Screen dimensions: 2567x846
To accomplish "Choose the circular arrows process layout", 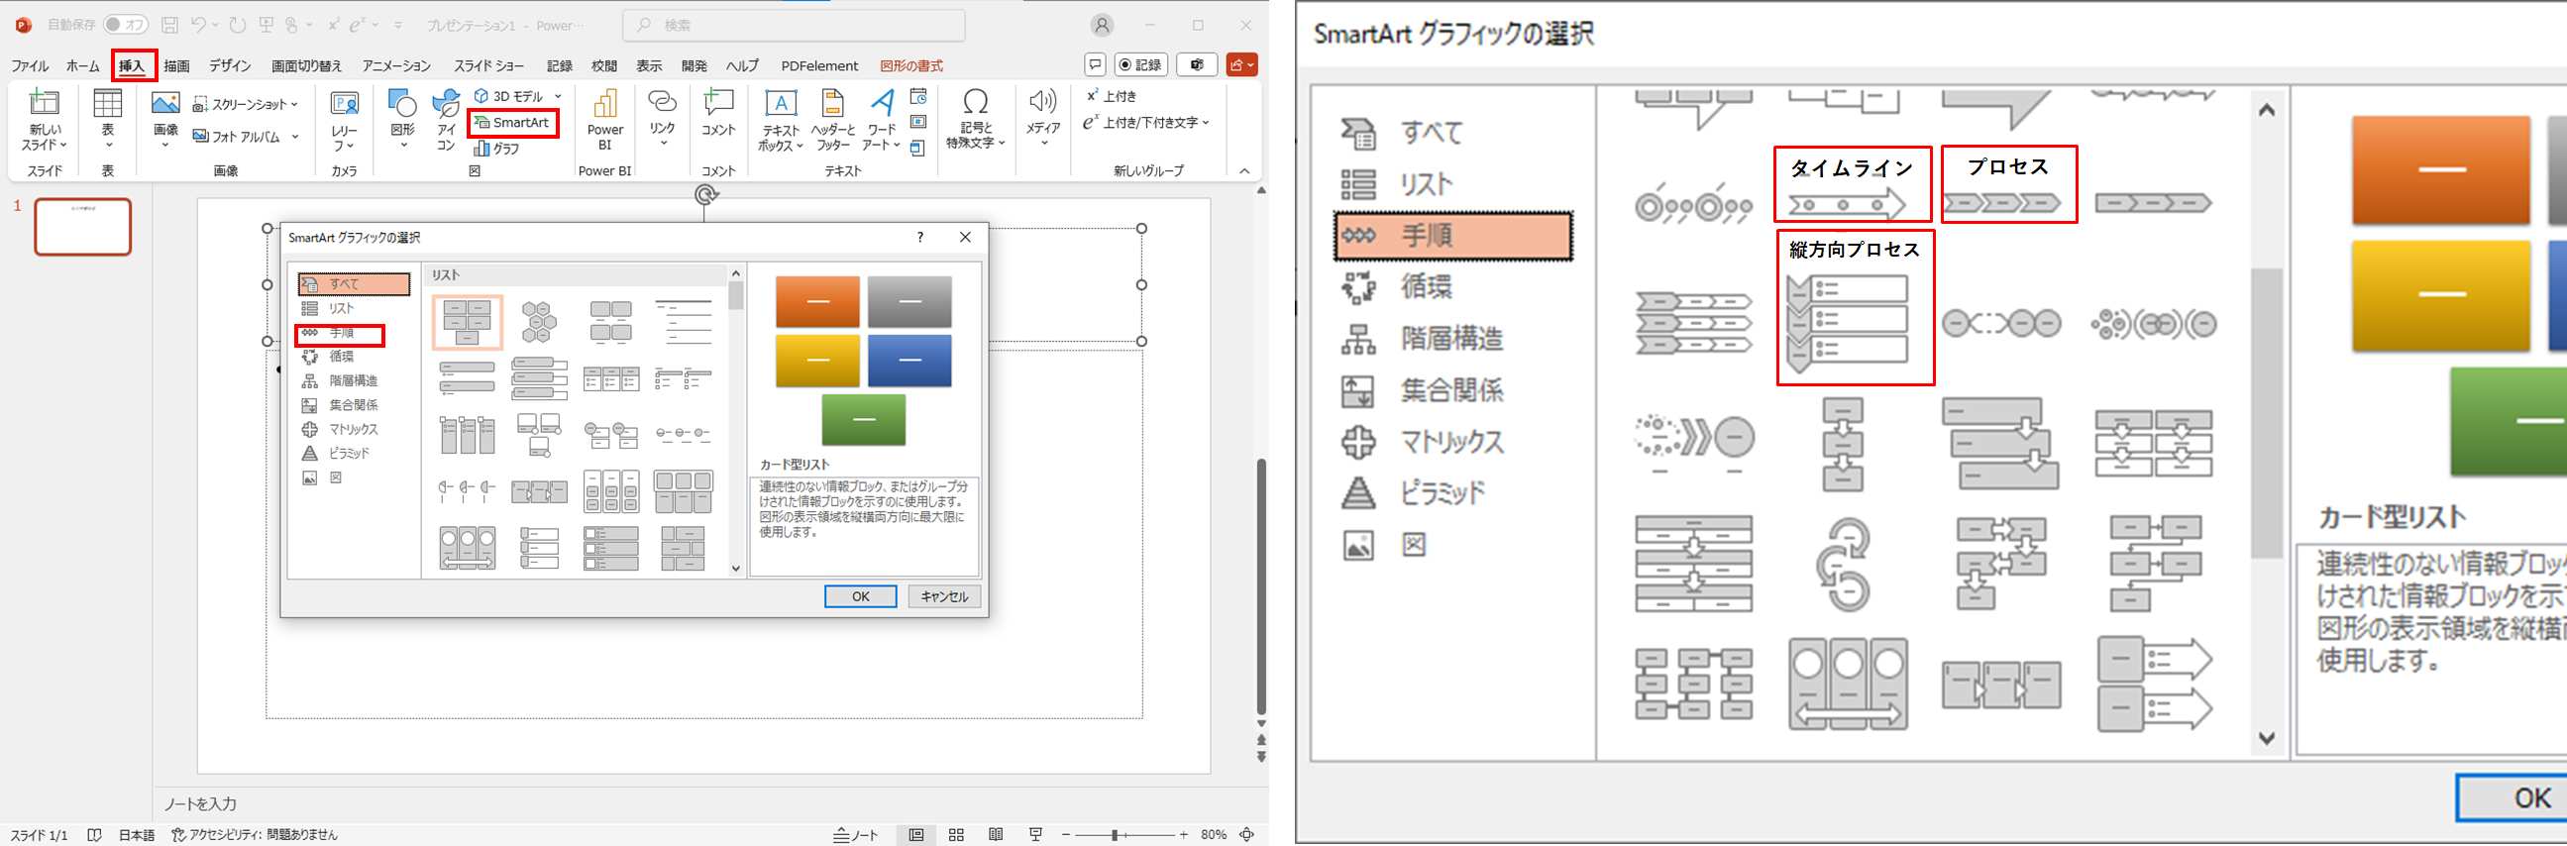I will (1843, 564).
